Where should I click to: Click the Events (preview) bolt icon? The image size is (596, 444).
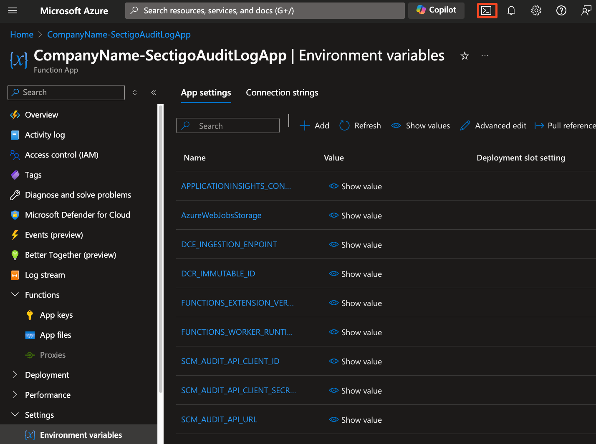15,235
